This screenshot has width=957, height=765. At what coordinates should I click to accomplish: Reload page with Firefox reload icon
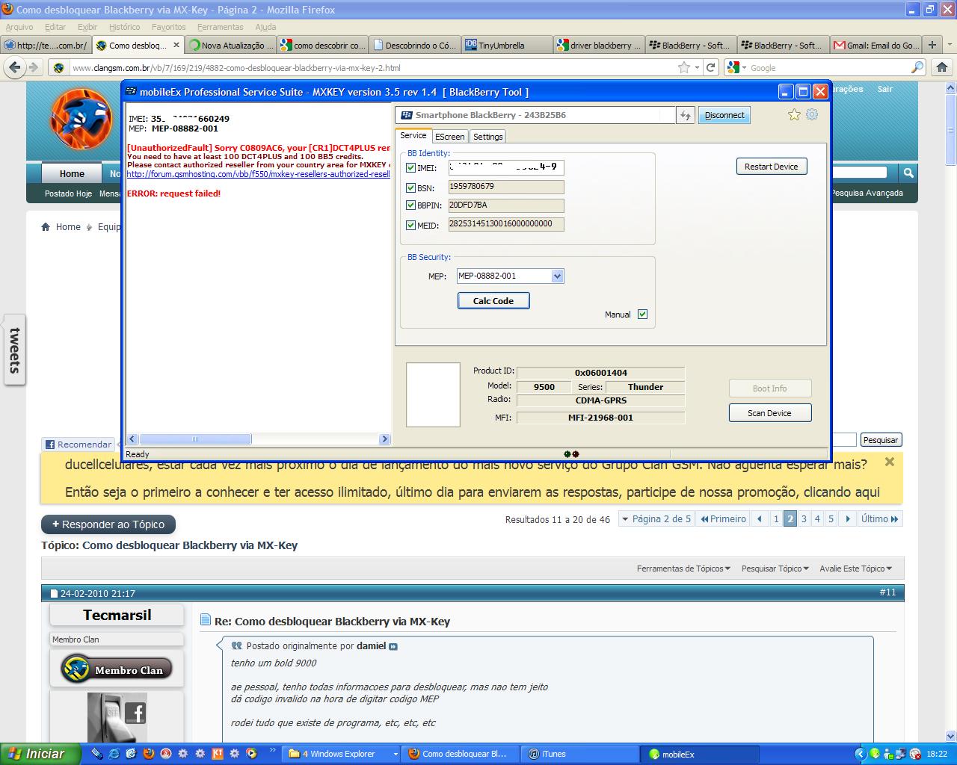pyautogui.click(x=711, y=67)
